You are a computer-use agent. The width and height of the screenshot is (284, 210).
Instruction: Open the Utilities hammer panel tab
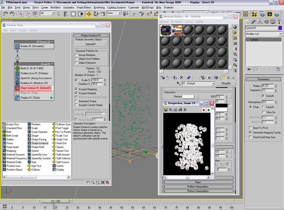[x=279, y=22]
